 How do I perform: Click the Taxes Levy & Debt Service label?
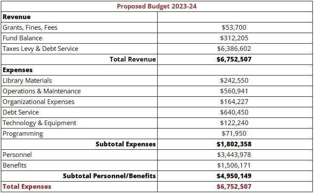(x=40, y=49)
